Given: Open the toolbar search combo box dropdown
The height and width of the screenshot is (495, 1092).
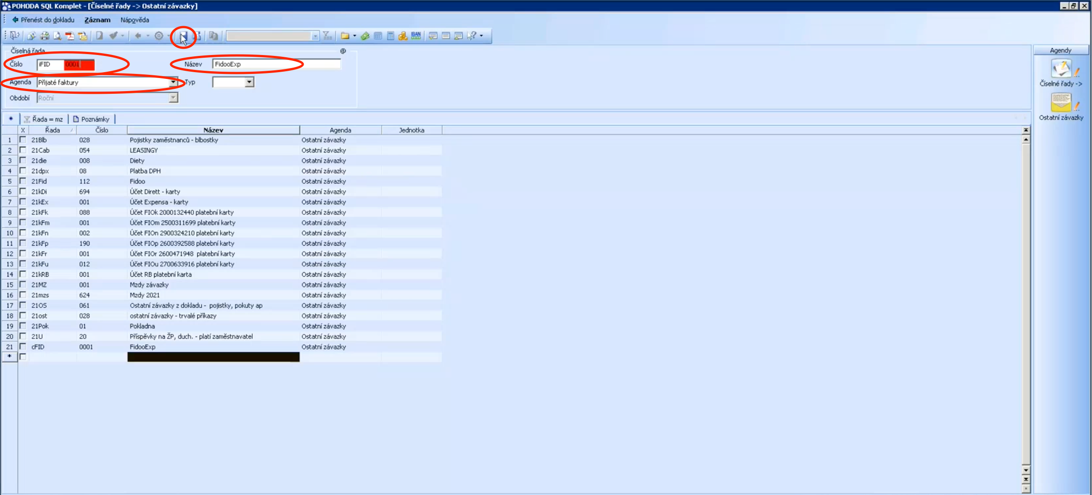Looking at the screenshot, I should coord(315,36).
